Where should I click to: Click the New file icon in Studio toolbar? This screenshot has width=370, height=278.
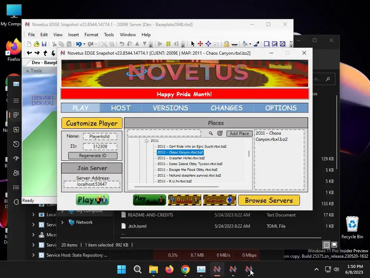(29, 44)
